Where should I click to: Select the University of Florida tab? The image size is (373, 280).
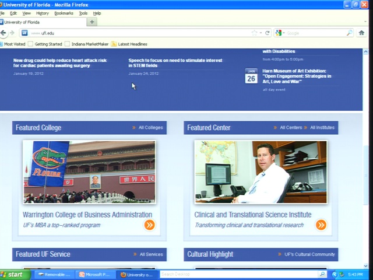(x=43, y=22)
